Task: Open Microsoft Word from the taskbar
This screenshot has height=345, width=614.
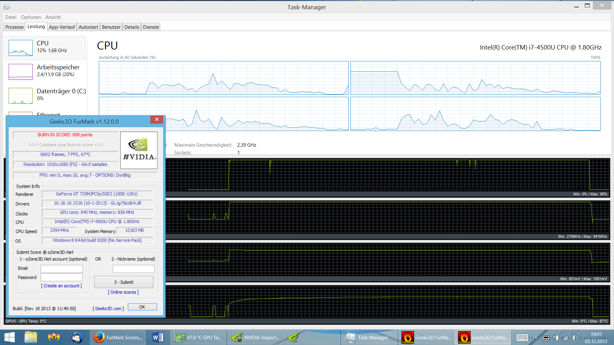Action: (x=158, y=337)
